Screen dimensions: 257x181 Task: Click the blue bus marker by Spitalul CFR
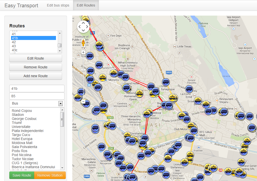click(99, 65)
